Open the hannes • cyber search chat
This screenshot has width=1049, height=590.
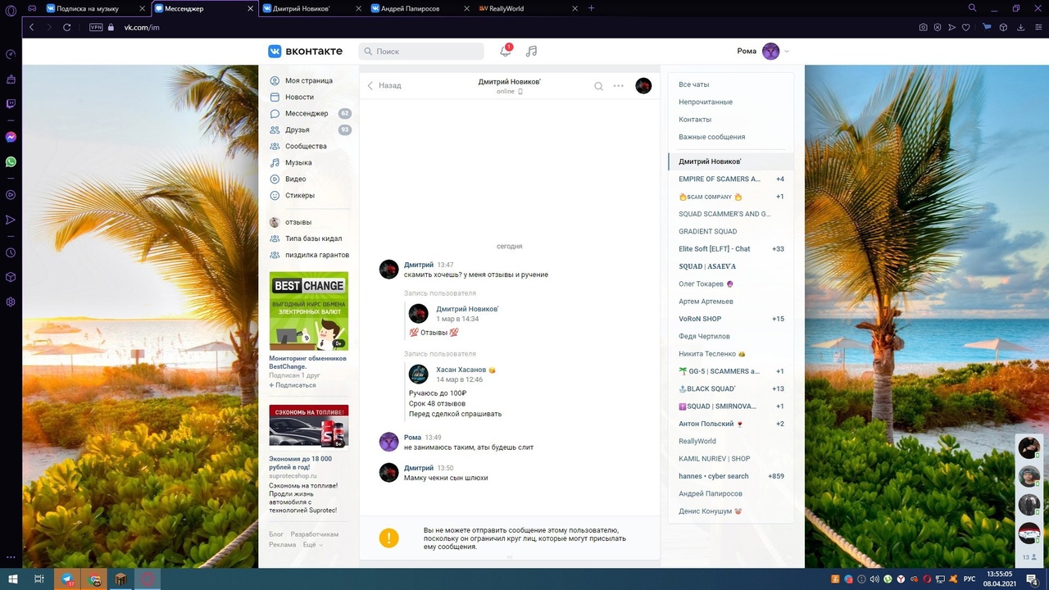point(713,476)
